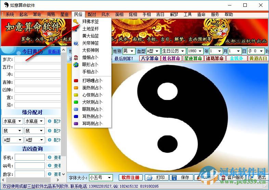Click the scroll up arrow in left panel
The image size is (269, 190).
[x=63, y=50]
